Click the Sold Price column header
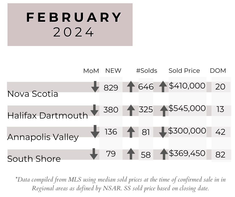 [x=184, y=70]
